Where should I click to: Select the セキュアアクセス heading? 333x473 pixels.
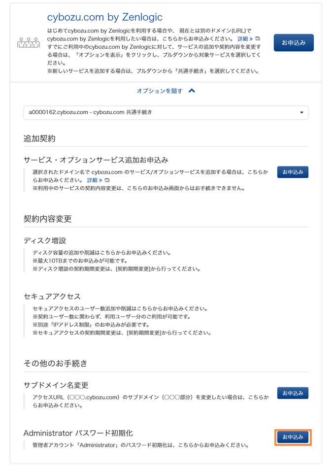[52, 297]
